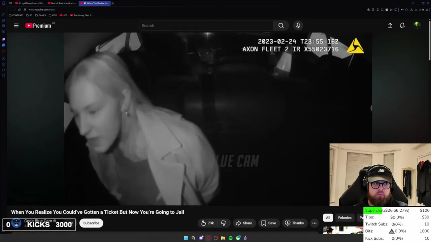The image size is (431, 242).
Task: Select the All filter chip
Action: (328, 218)
